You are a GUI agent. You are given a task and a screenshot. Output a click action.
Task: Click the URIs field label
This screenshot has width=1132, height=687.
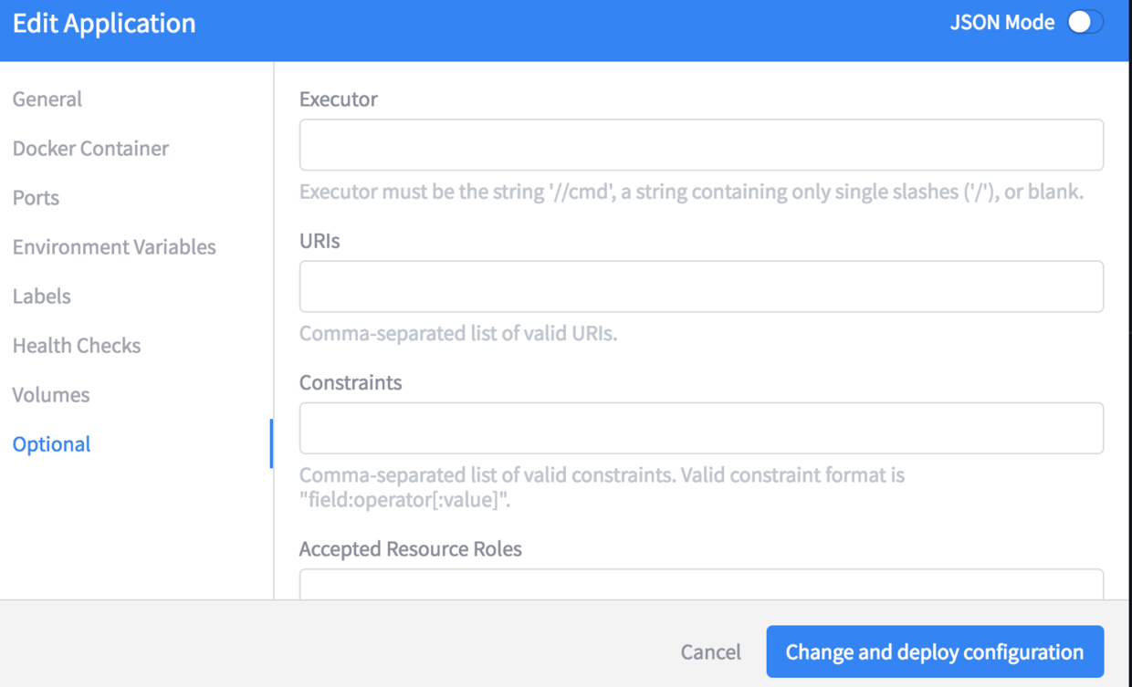(x=320, y=241)
